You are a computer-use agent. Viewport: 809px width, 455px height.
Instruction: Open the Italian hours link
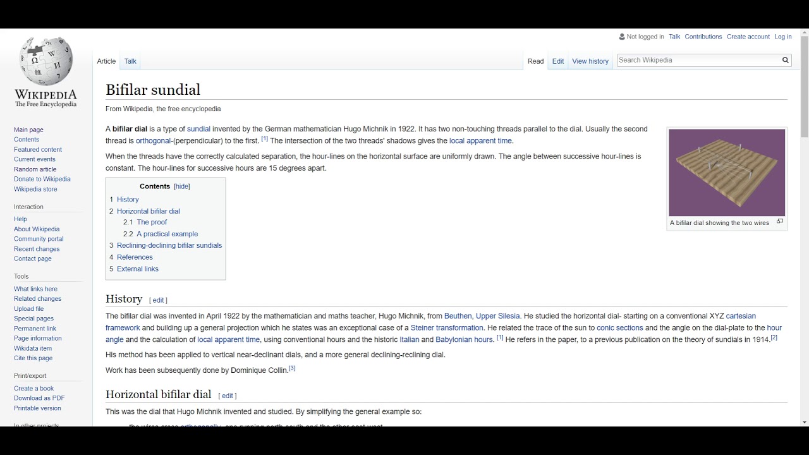pos(410,339)
